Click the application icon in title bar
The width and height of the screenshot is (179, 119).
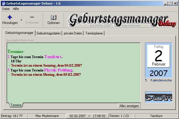tap(3, 3)
